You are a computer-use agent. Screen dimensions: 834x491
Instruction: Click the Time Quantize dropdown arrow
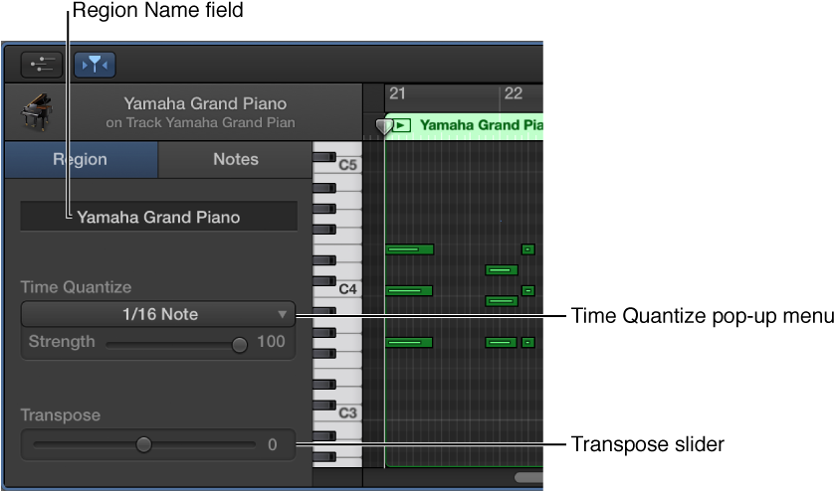tap(283, 314)
